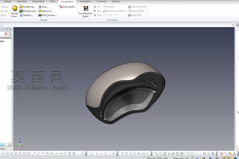Open the document tab list dropdown arrow

coord(233,25)
